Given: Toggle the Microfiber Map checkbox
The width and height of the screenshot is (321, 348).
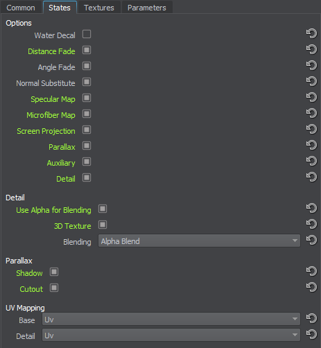Looking at the screenshot, I should [87, 114].
